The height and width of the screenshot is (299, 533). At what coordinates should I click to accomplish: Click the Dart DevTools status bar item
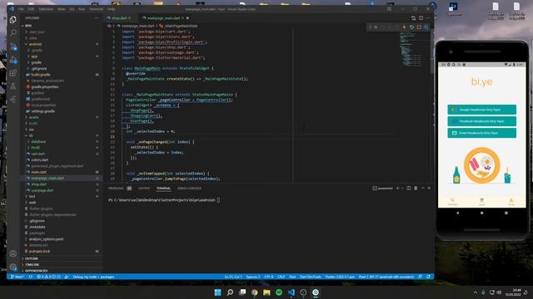[310, 277]
